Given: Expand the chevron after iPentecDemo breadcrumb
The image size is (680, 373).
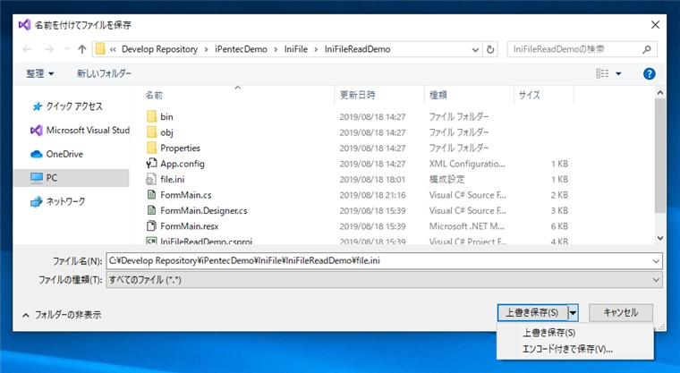Looking at the screenshot, I should (276, 49).
